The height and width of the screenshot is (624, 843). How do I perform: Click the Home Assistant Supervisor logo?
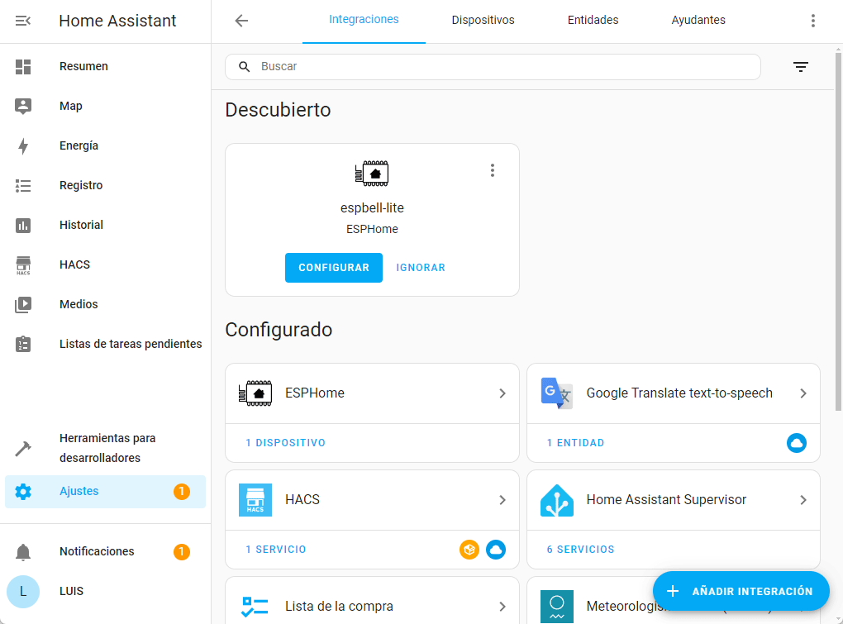coord(557,500)
